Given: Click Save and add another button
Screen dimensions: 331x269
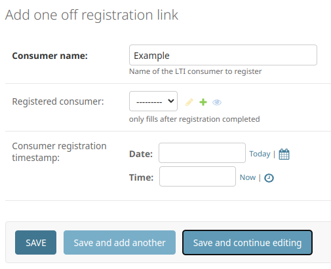Looking at the screenshot, I should tap(119, 243).
